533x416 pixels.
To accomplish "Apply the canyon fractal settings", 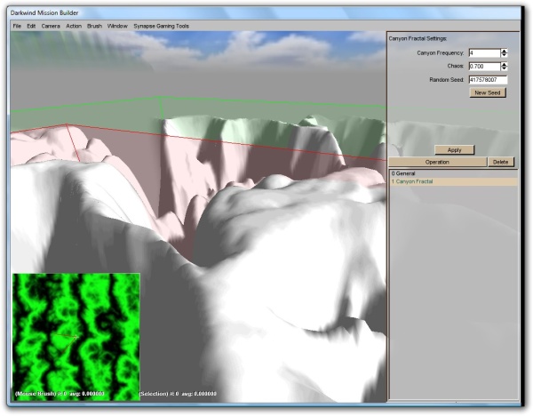I will pos(454,150).
